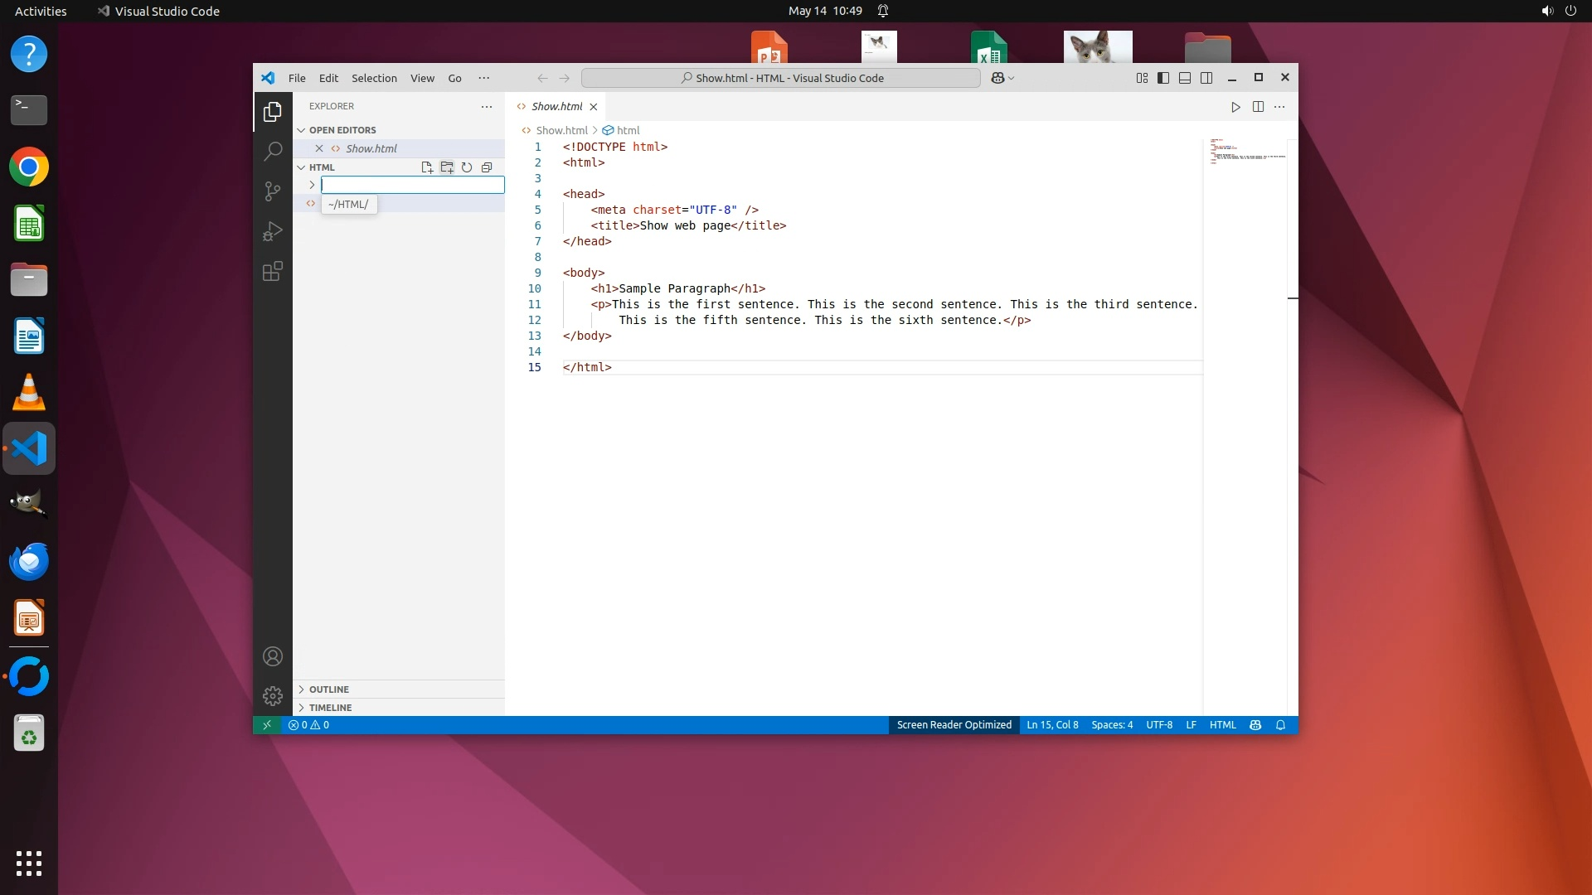Split the editor to the right
The width and height of the screenshot is (1592, 895).
pos(1258,107)
